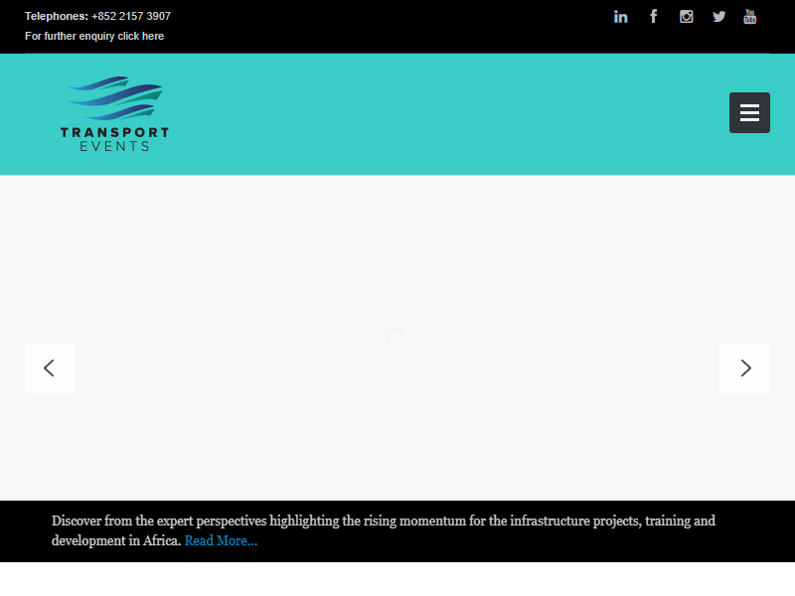This screenshot has width=795, height=596.
Task: Click the loading spinner in slideshow
Action: click(x=395, y=337)
